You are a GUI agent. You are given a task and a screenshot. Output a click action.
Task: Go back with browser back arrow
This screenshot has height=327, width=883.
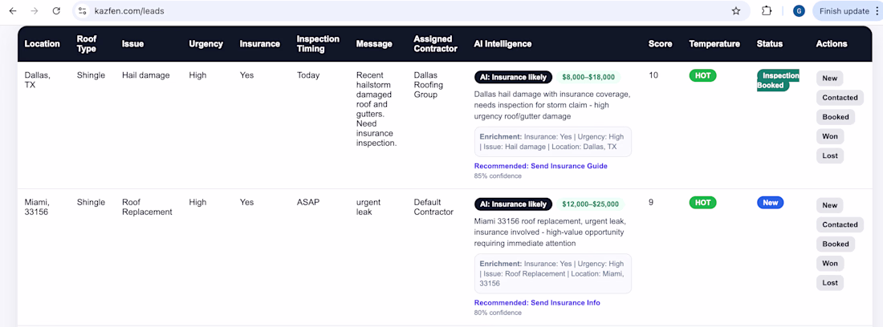(x=13, y=10)
